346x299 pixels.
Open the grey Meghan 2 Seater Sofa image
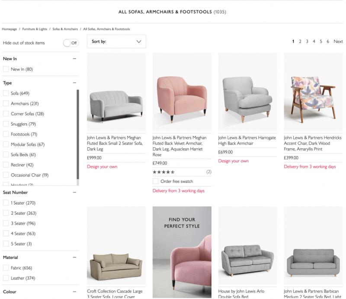[116, 92]
